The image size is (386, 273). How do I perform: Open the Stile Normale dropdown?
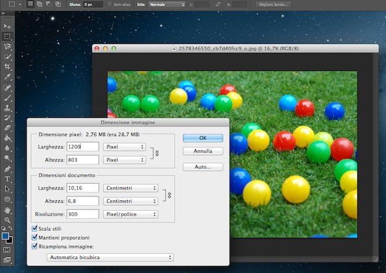pyautogui.click(x=167, y=4)
